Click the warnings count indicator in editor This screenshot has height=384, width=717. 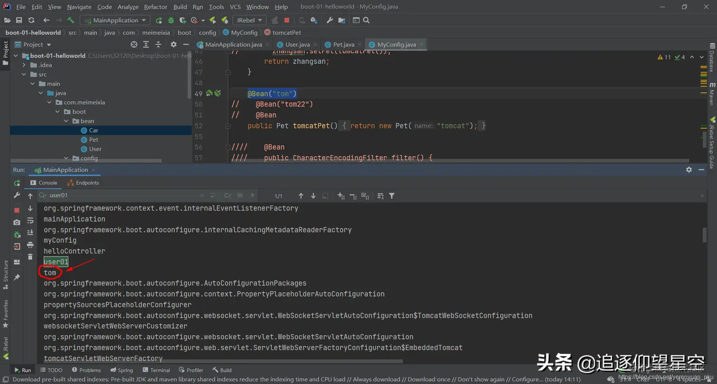tap(664, 57)
